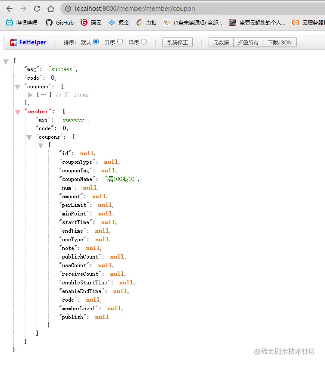Click the "enableStartTime" key
325x365 pixels.
coord(85,283)
